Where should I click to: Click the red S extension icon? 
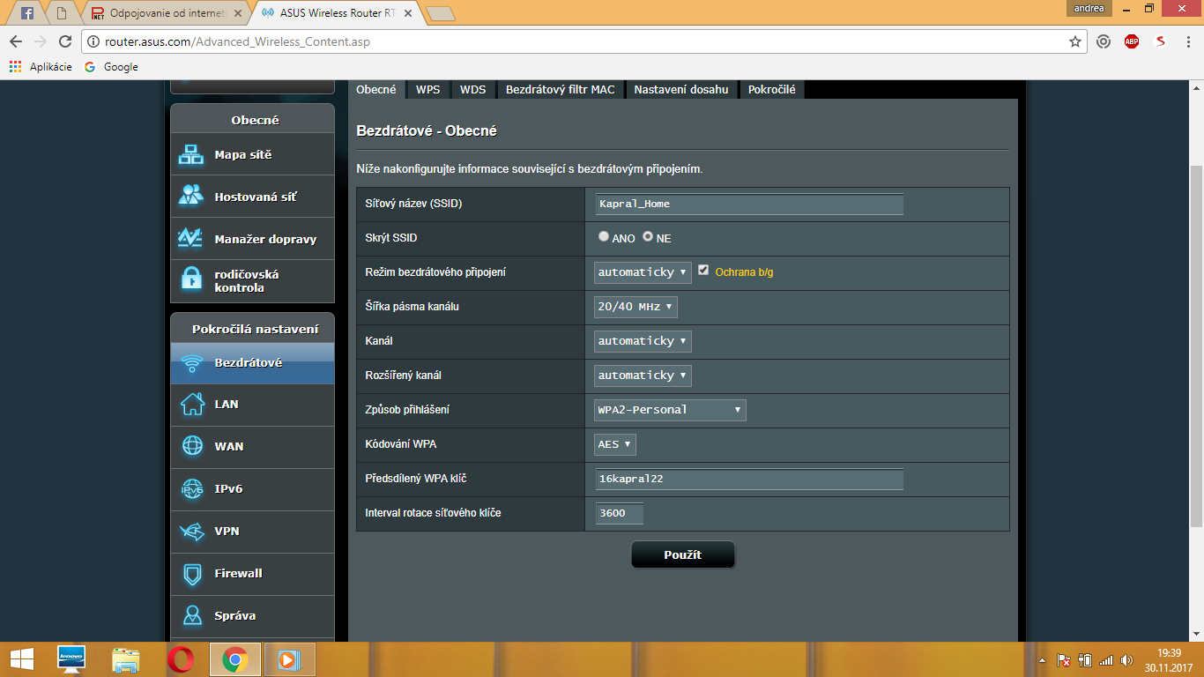(x=1161, y=41)
